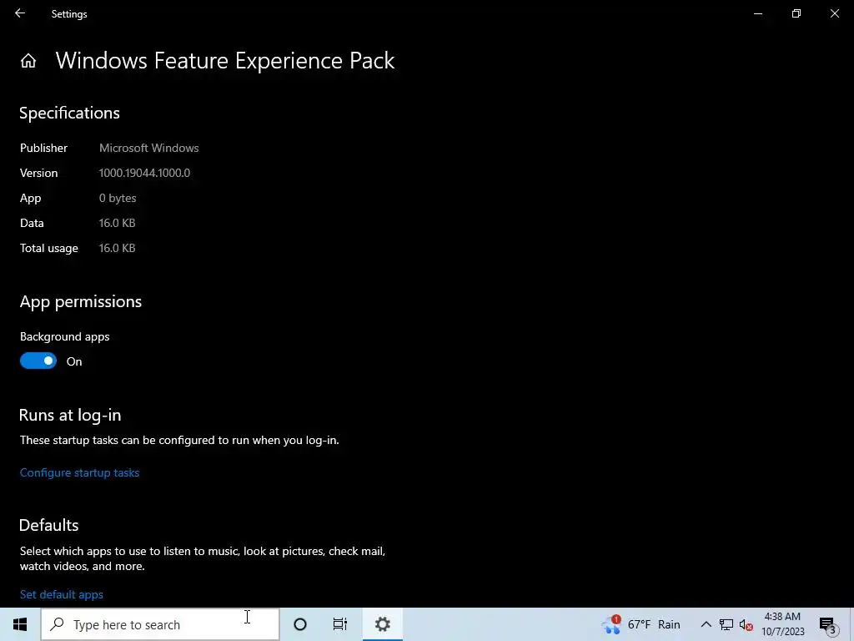Open Settings home via the house icon

pos(28,60)
